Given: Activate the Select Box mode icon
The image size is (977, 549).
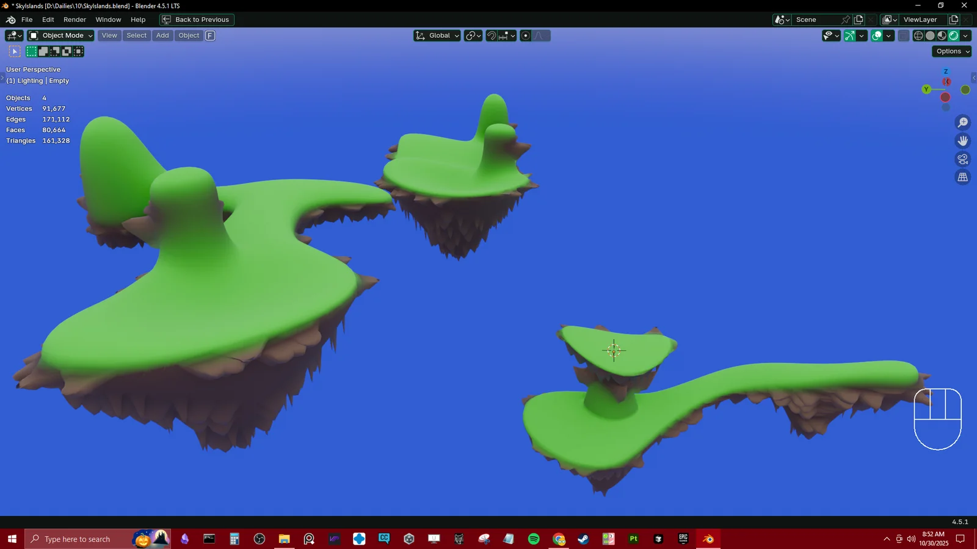Looking at the screenshot, I should (x=32, y=51).
